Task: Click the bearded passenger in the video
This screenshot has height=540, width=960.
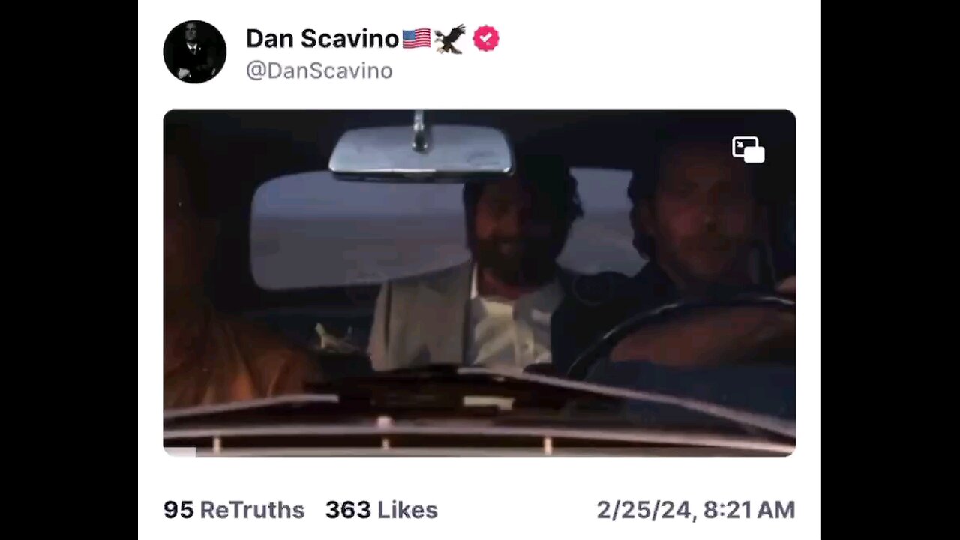Action: [495, 262]
